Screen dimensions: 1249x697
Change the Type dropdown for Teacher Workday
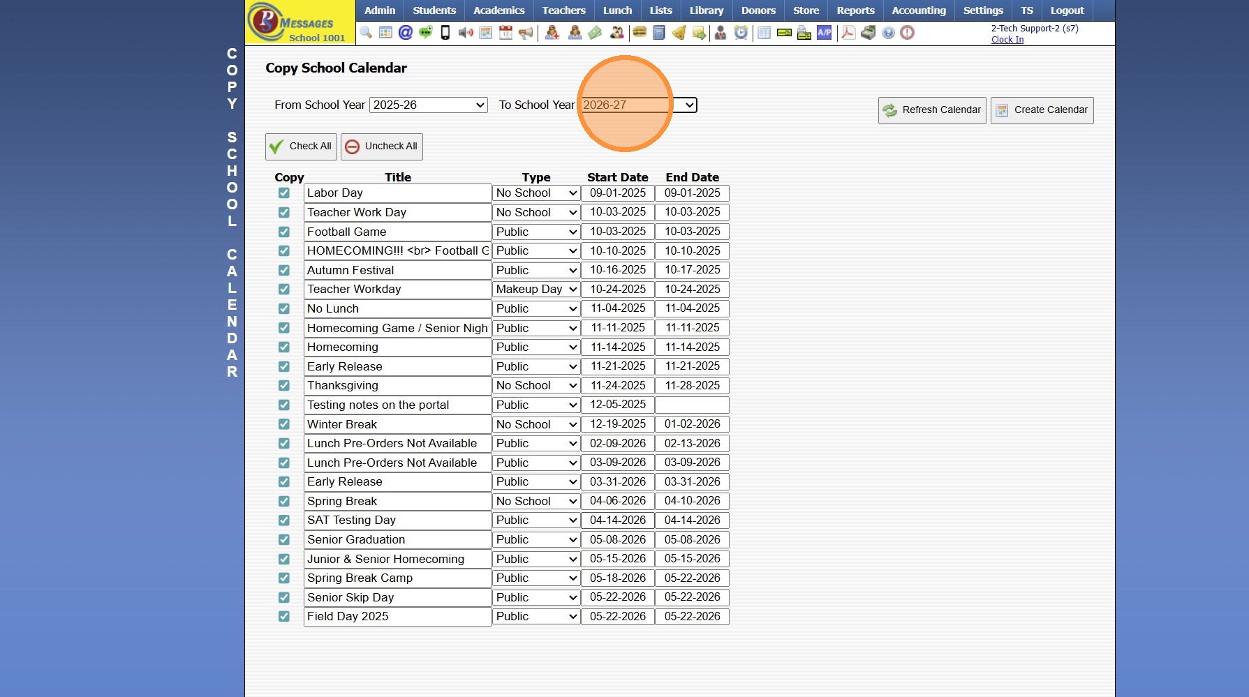coord(536,290)
